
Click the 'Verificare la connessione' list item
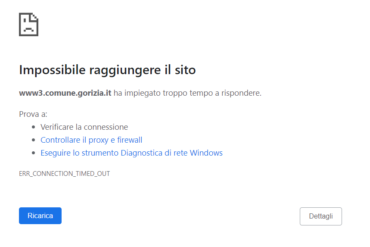coord(84,127)
